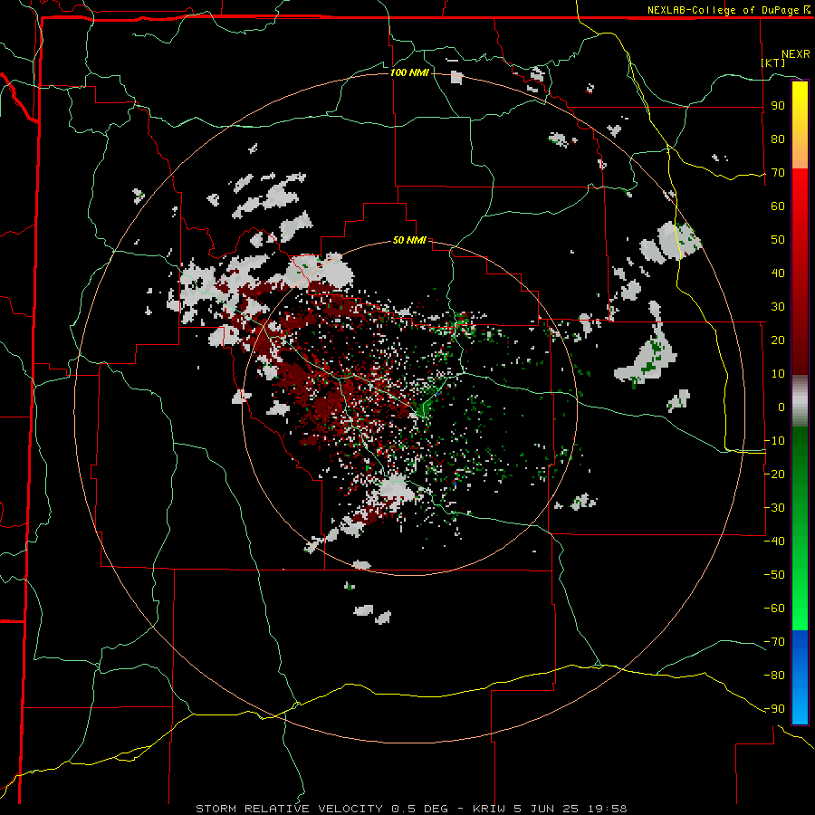Pick the red segment of the color bar

[x=800, y=272]
